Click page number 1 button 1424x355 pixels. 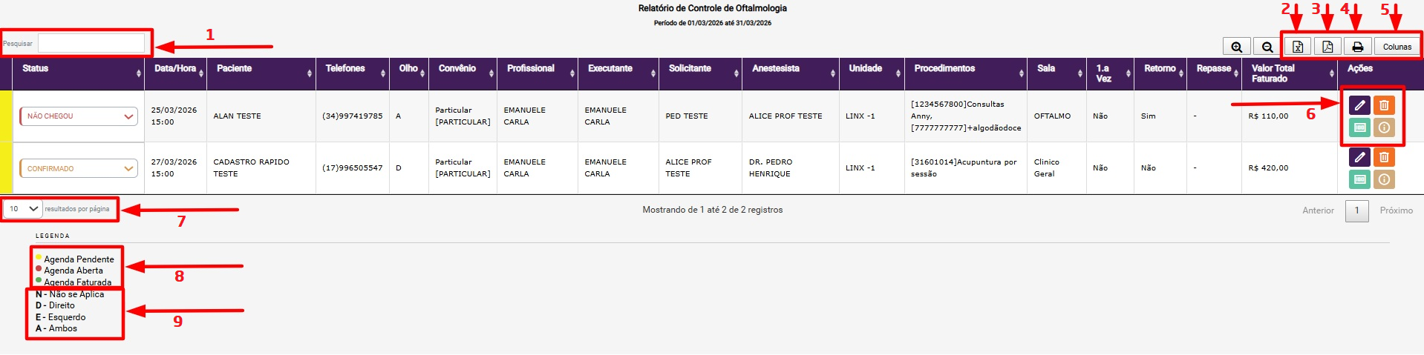[1356, 210]
